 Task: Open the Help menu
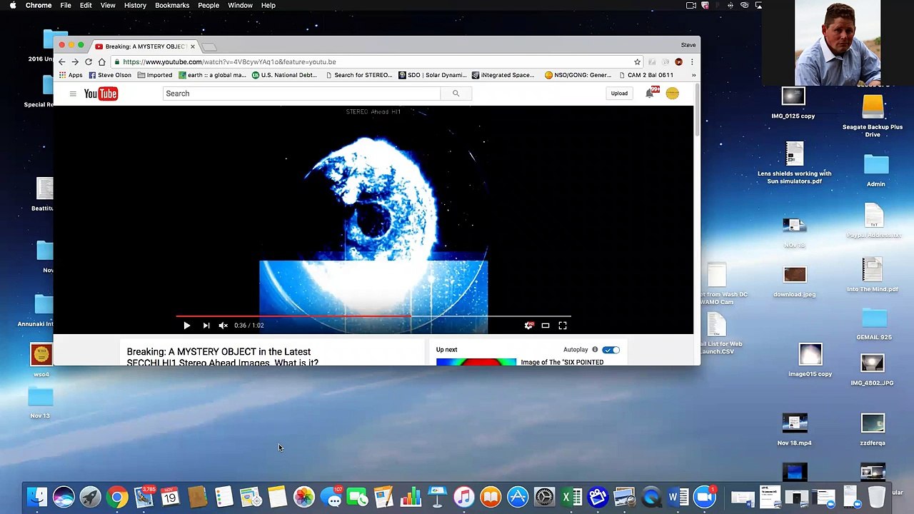pyautogui.click(x=268, y=5)
